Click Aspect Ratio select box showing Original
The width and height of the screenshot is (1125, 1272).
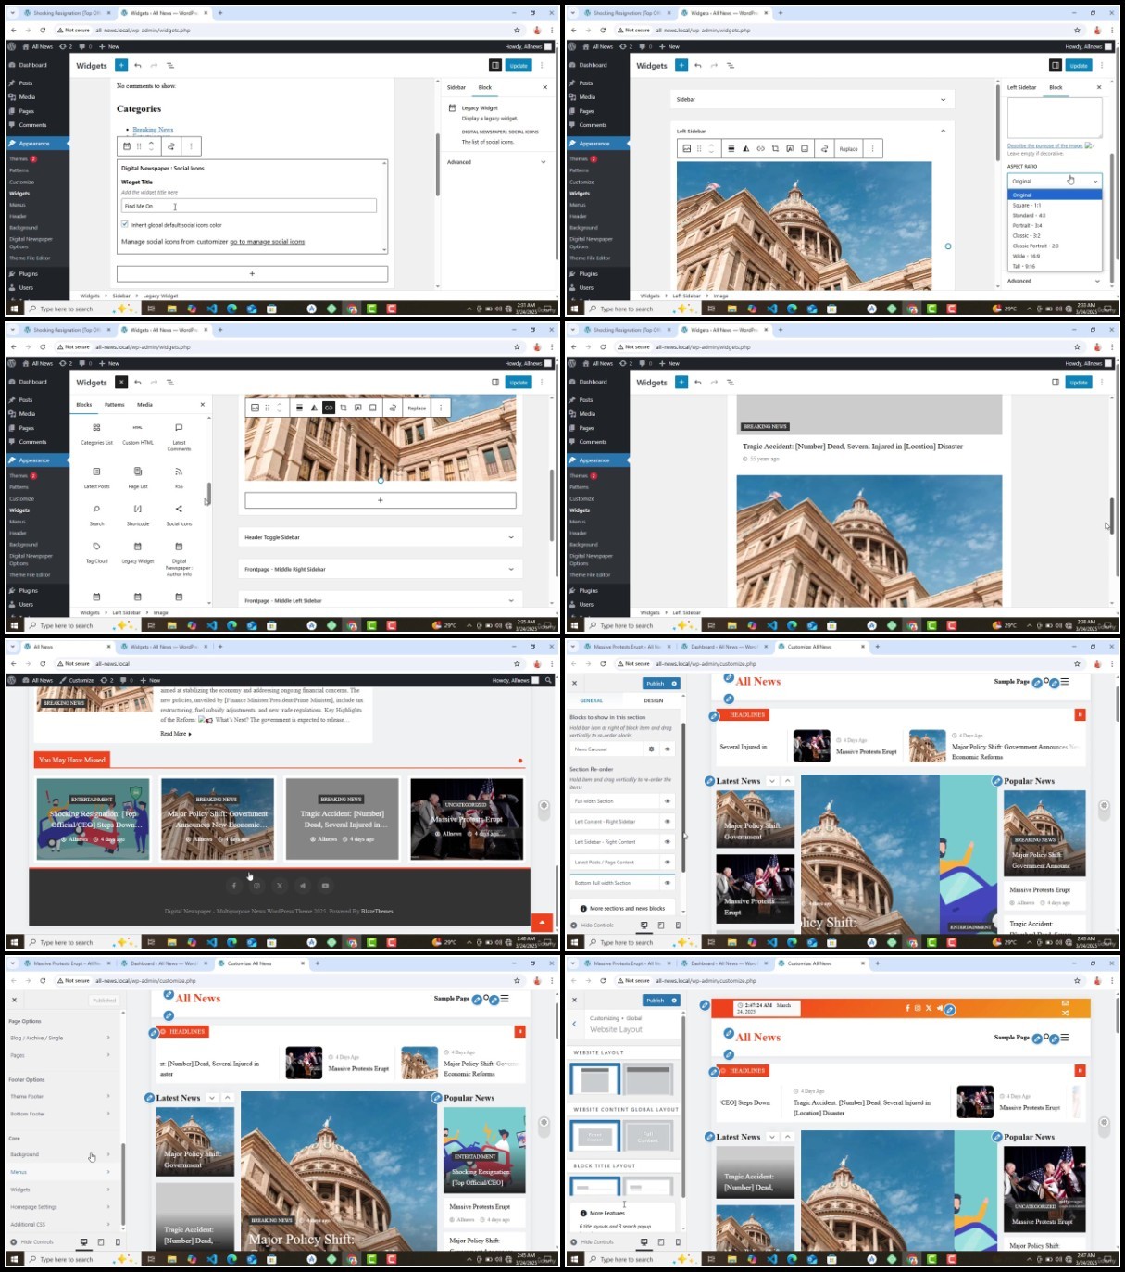[1055, 181]
